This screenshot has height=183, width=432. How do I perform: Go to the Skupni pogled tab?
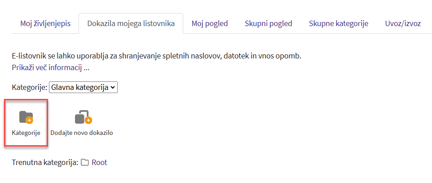point(268,23)
